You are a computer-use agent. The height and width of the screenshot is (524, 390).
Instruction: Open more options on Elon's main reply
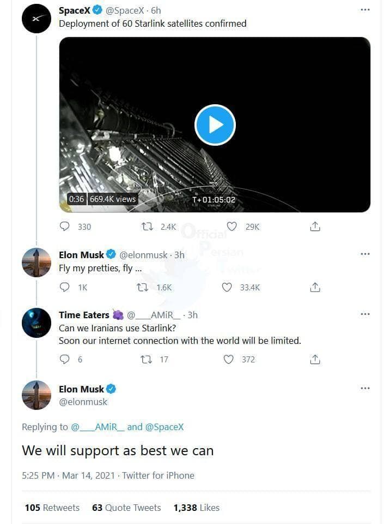click(x=365, y=389)
